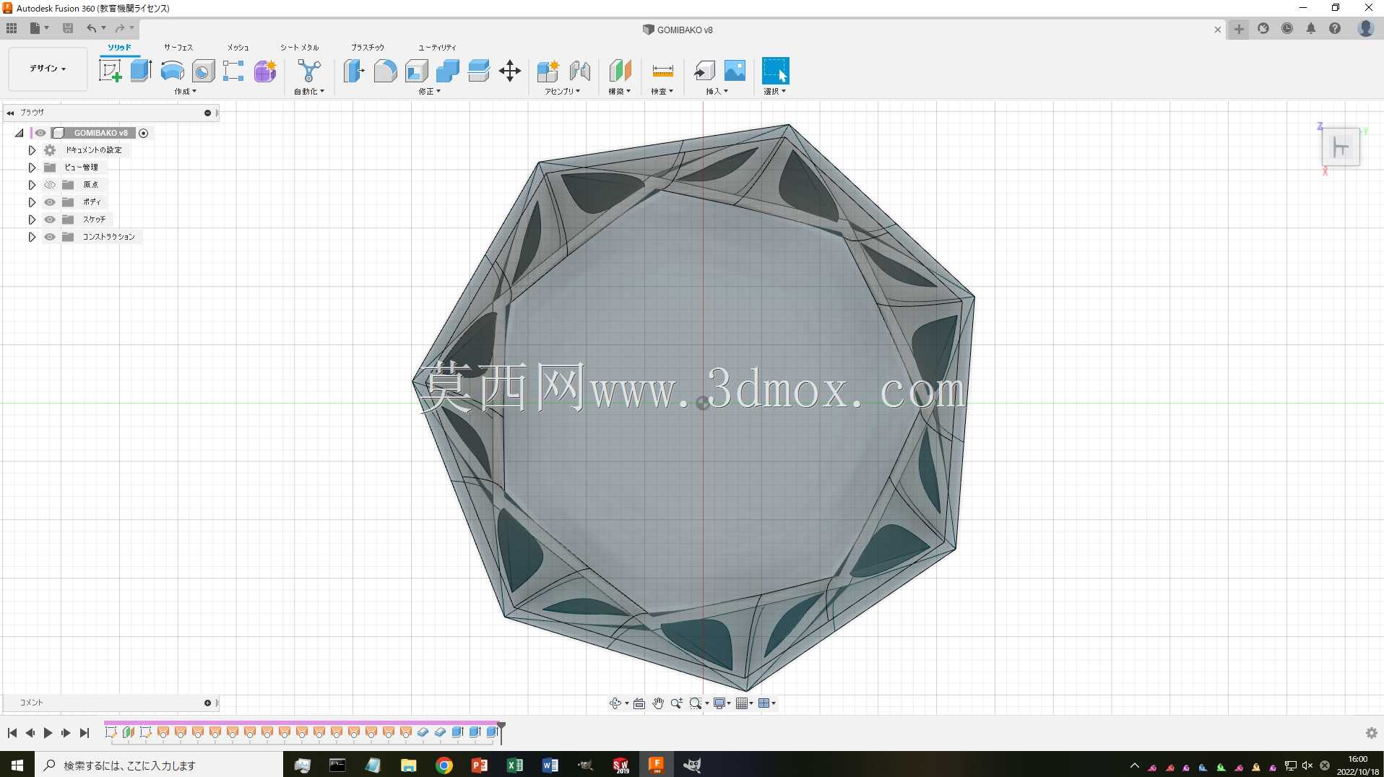Switch to the ユーティリティ tab
The image size is (1384, 777).
(437, 47)
